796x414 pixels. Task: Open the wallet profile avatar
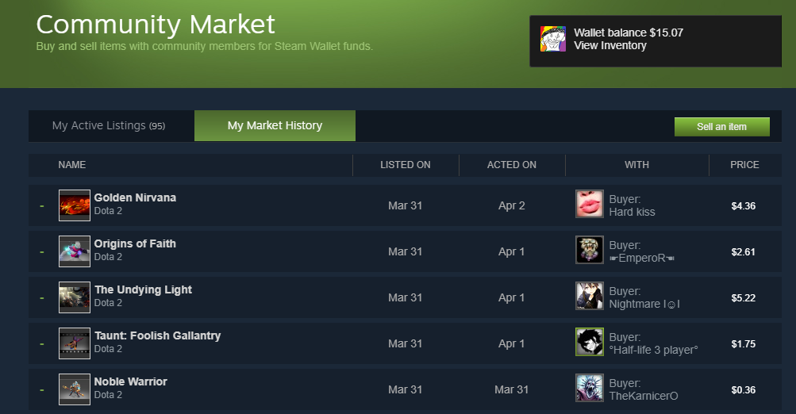point(553,39)
